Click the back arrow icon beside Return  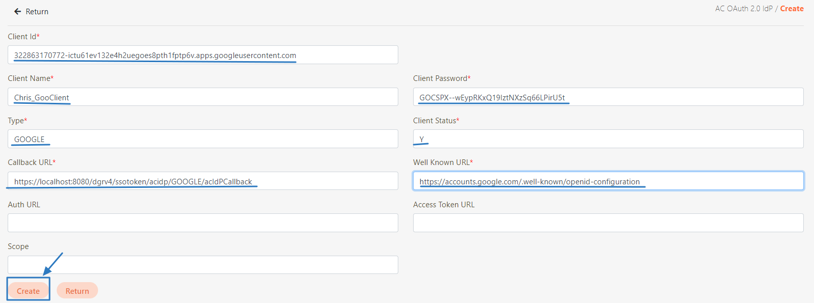point(17,12)
